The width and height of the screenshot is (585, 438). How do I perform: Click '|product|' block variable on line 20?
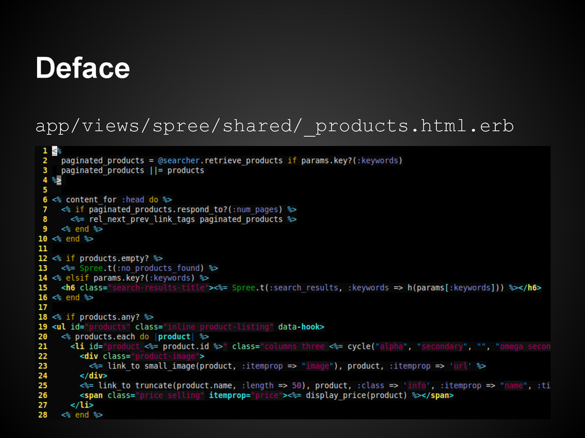tap(174, 336)
